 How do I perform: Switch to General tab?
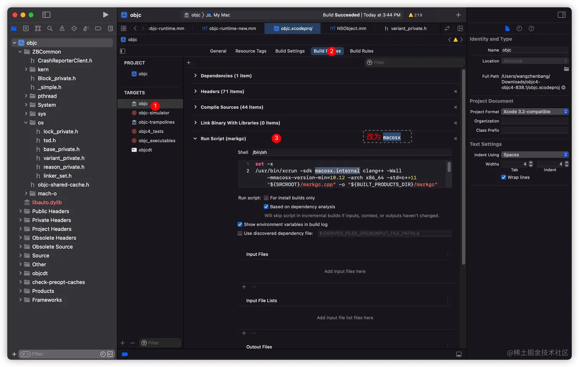click(218, 51)
